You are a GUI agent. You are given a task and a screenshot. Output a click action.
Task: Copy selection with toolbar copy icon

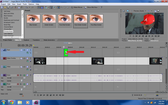click(x=19, y=7)
